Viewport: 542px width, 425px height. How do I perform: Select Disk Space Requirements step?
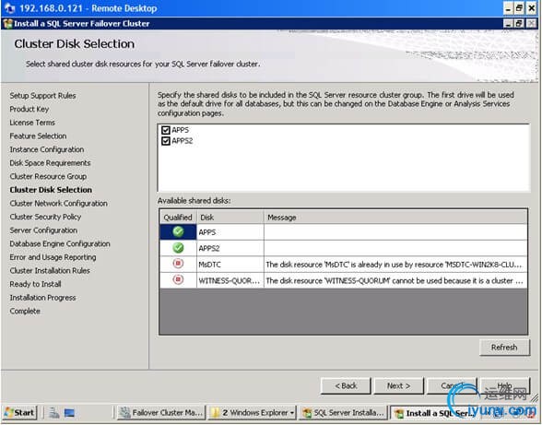click(50, 163)
